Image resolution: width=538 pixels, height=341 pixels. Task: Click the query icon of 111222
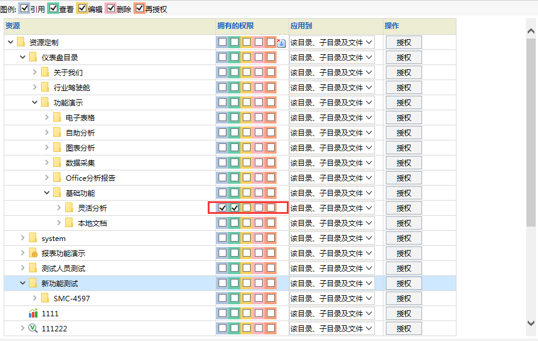coord(33,328)
